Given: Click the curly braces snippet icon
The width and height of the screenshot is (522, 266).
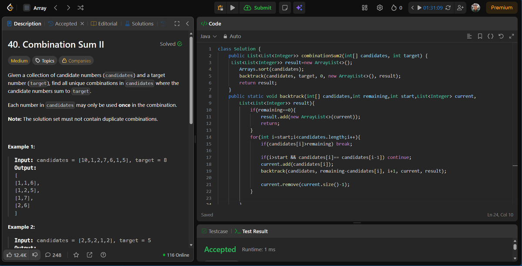Looking at the screenshot, I should (x=490, y=36).
